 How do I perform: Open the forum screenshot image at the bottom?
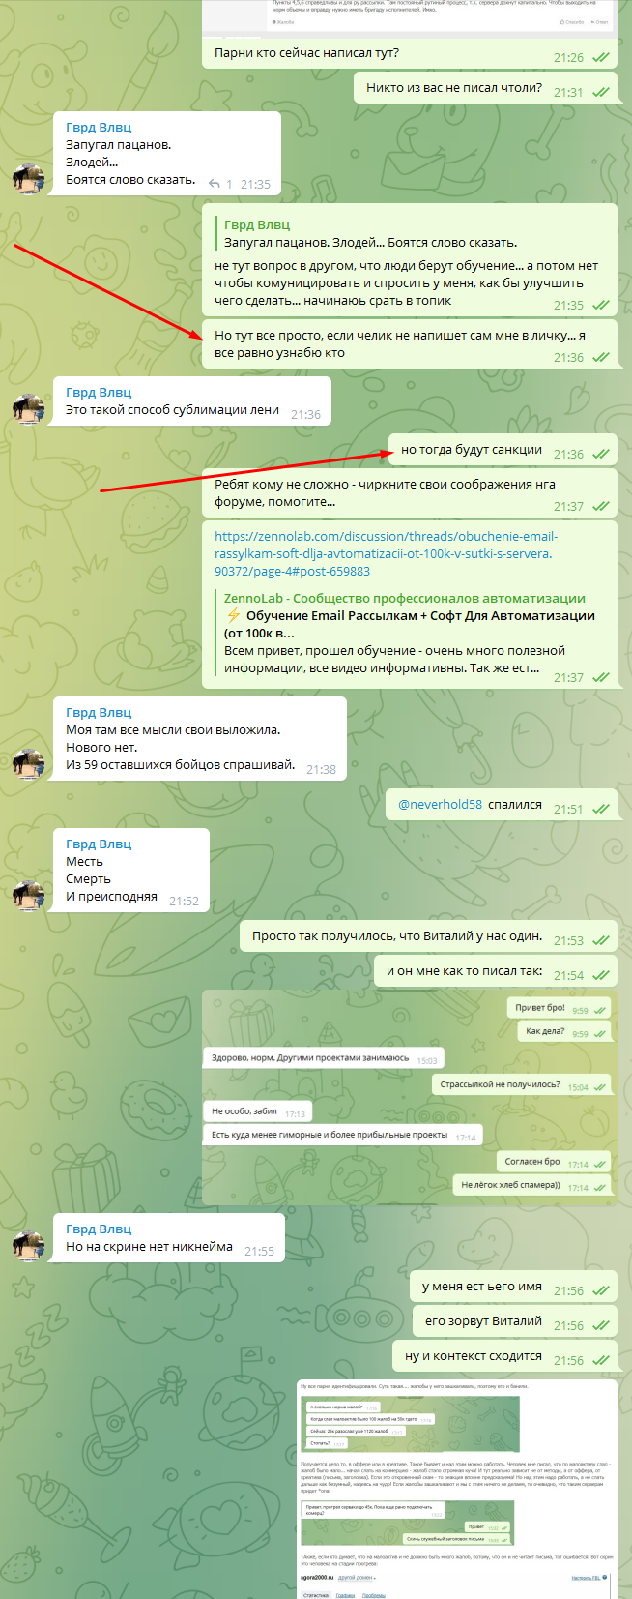(457, 1490)
